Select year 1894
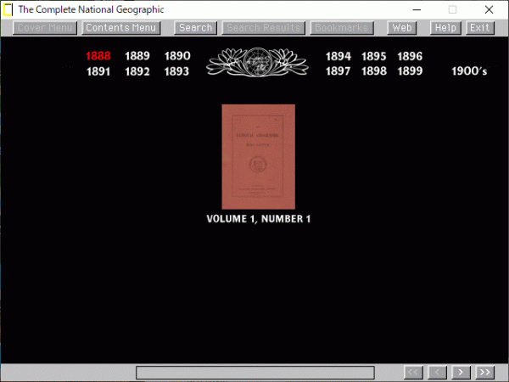 tap(338, 56)
